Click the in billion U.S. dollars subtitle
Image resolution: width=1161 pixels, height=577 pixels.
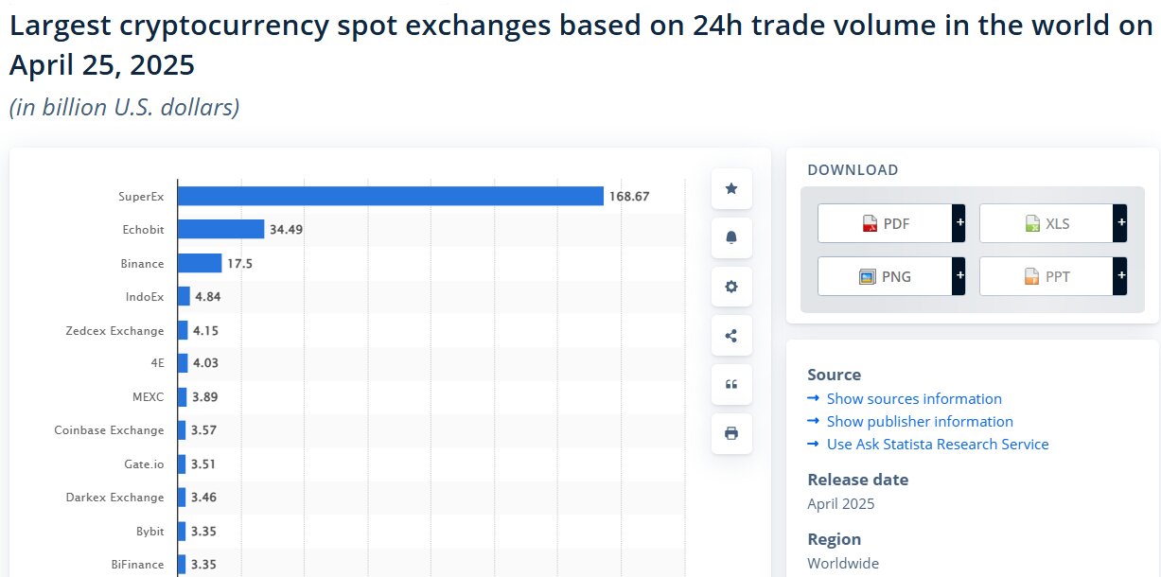124,108
